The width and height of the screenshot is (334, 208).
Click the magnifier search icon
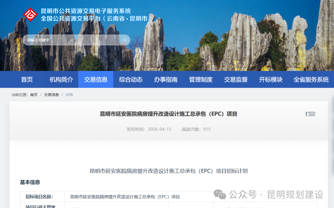(x=125, y=40)
